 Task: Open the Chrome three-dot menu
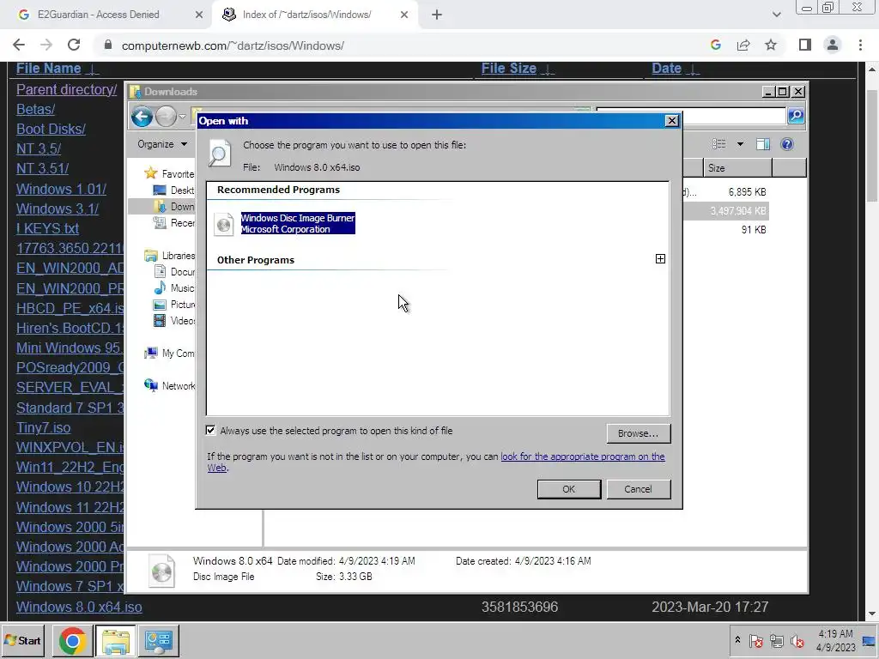pyautogui.click(x=860, y=45)
